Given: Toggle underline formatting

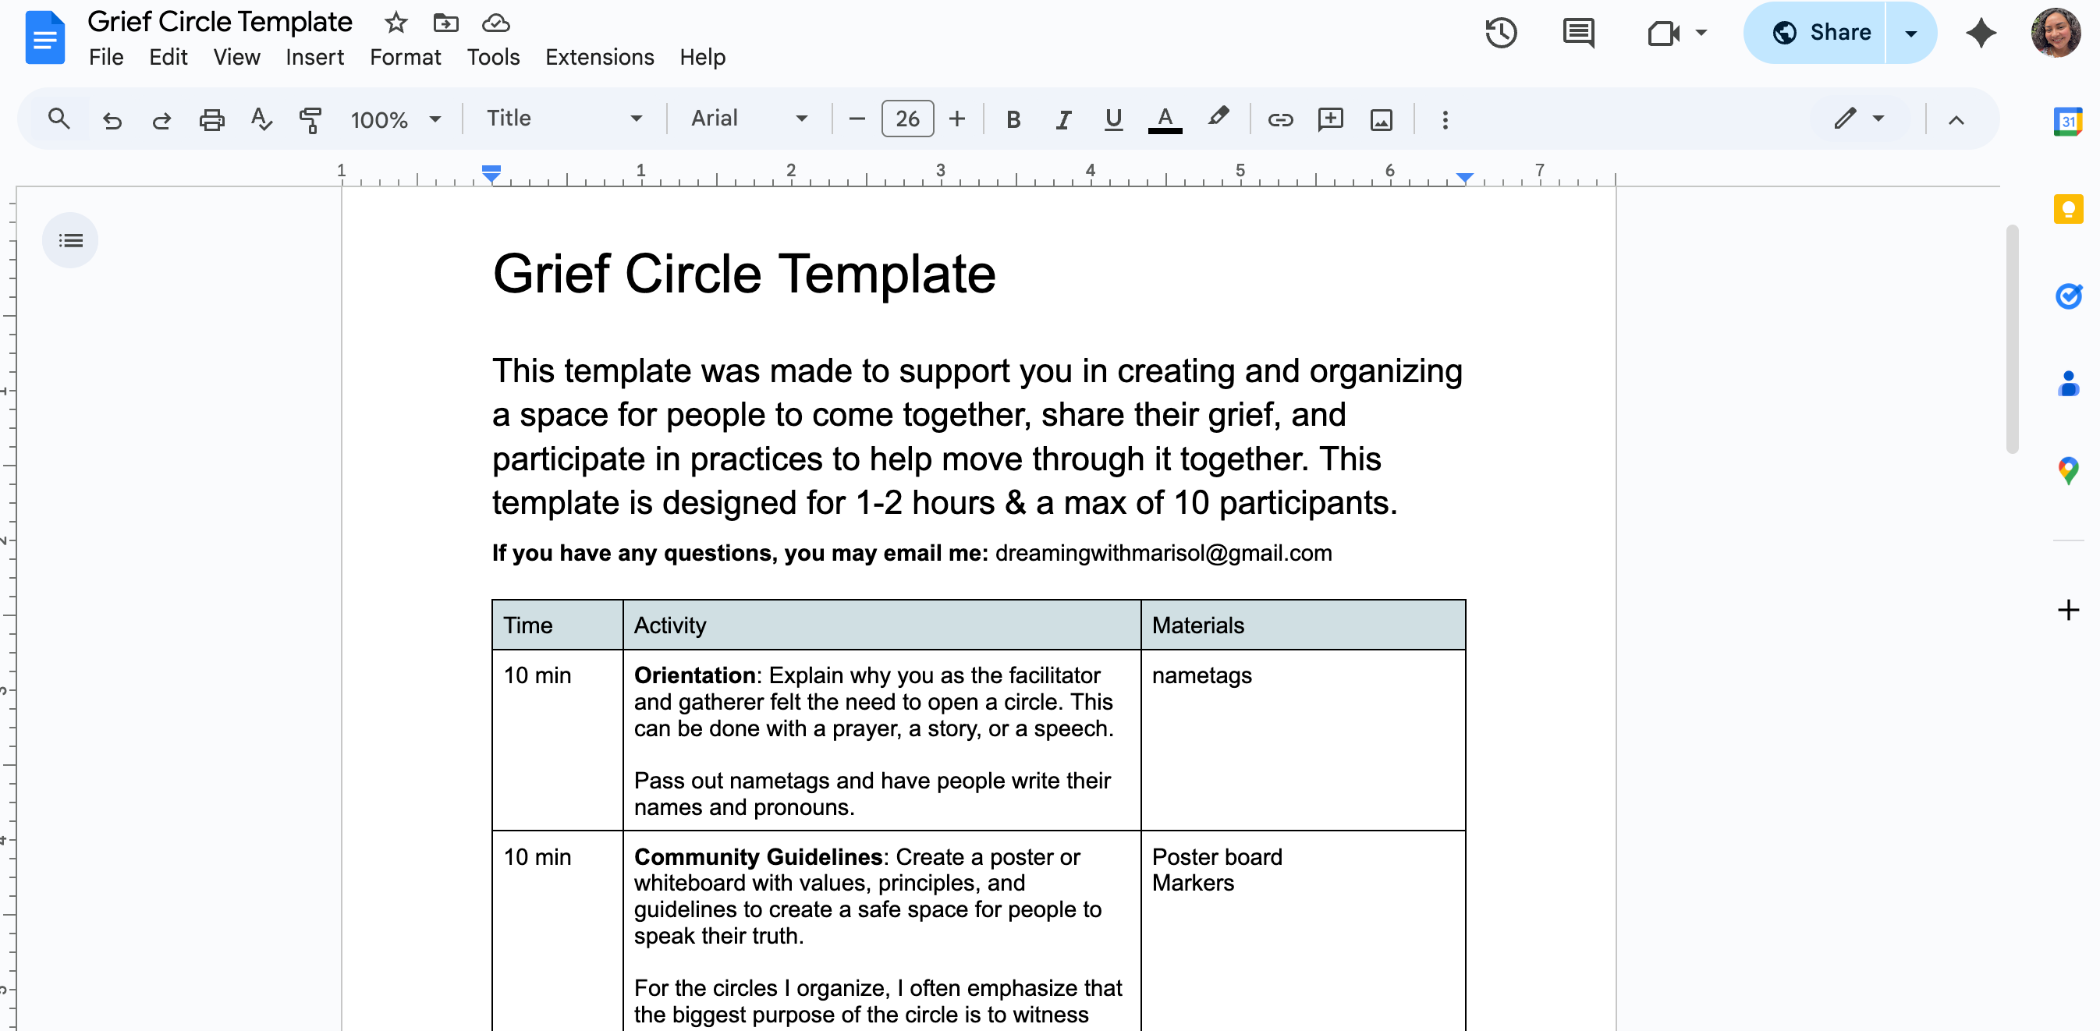Looking at the screenshot, I should pyautogui.click(x=1114, y=120).
